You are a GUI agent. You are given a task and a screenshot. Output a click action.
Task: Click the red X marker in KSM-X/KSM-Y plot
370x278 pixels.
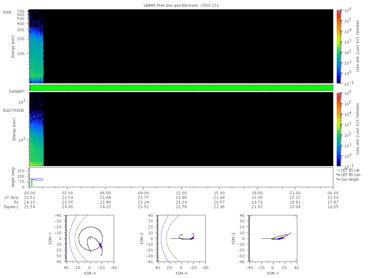click(x=101, y=247)
